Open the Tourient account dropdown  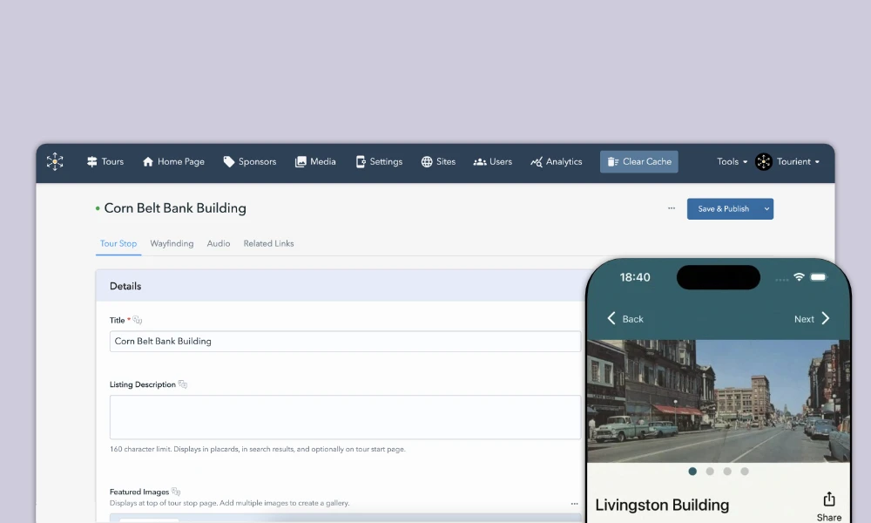click(x=798, y=162)
